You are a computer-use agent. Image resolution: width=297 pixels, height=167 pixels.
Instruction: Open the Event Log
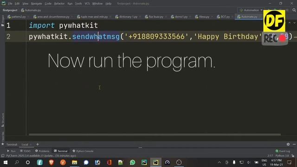pyautogui.click(x=283, y=151)
